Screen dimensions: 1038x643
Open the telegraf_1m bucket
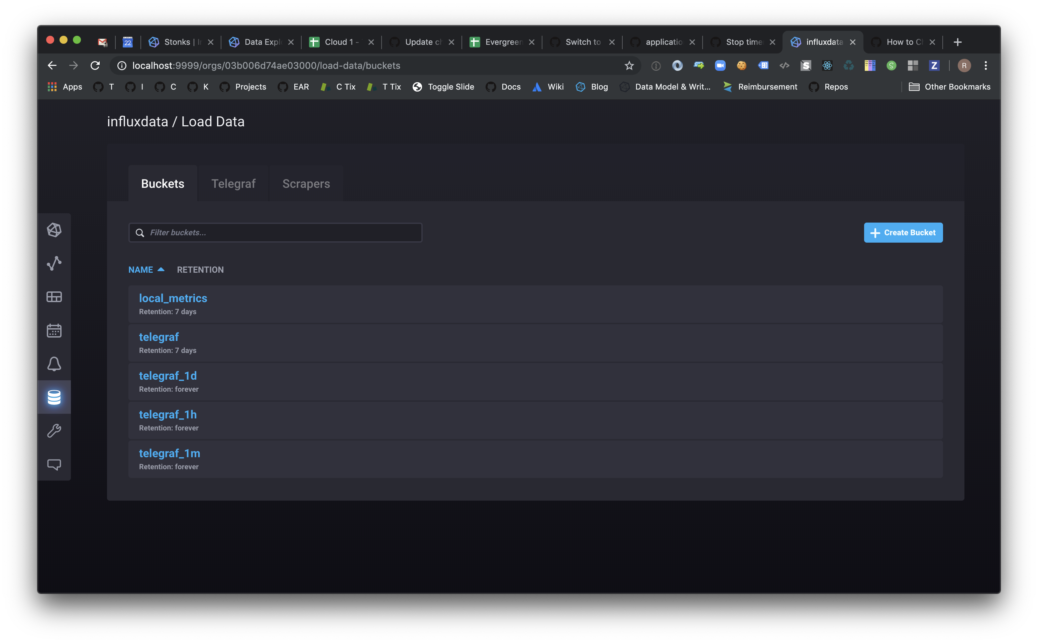pos(169,453)
